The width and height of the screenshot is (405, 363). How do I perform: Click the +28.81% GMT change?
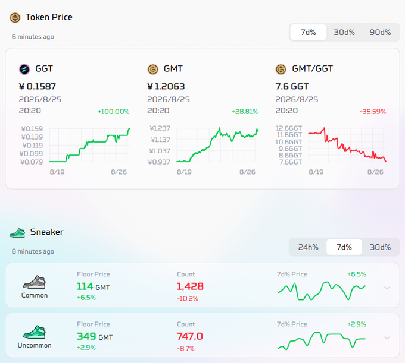point(245,112)
